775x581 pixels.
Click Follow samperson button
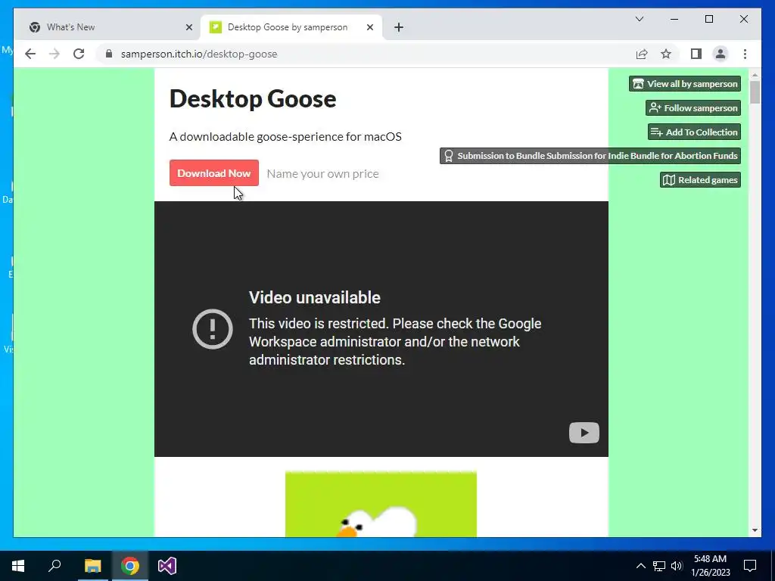(693, 107)
